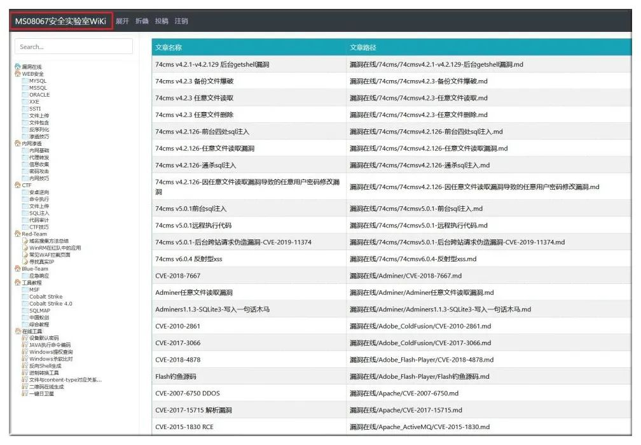Select 渗透技巧 in the sidebar tree
Image resolution: width=641 pixels, height=445 pixels.
pos(39,136)
